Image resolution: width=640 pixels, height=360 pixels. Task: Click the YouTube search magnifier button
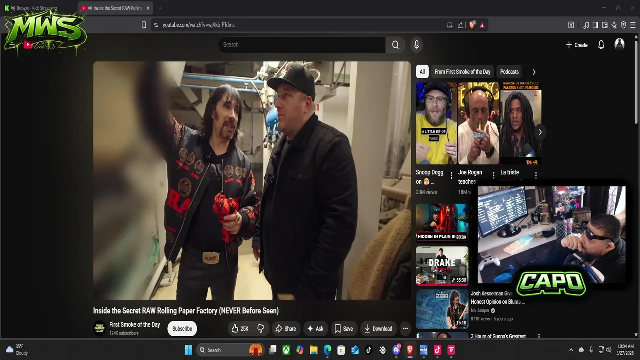395,45
